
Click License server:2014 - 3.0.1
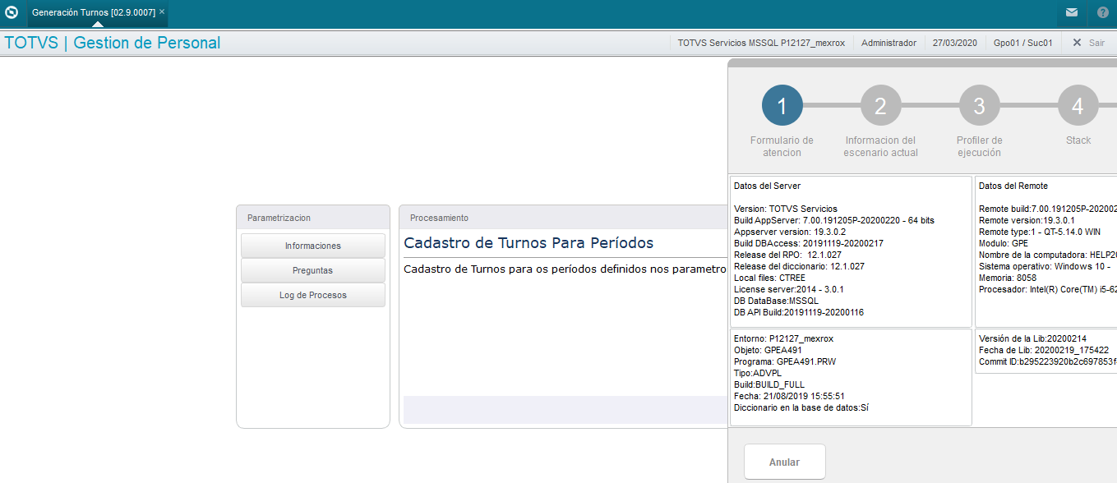(x=788, y=290)
